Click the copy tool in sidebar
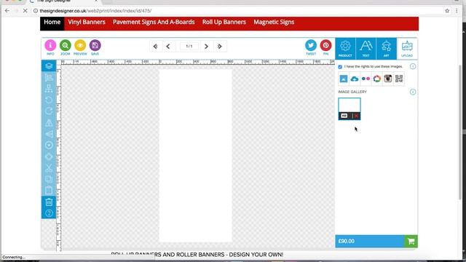Viewport: 466px width, 262px height. point(49,179)
